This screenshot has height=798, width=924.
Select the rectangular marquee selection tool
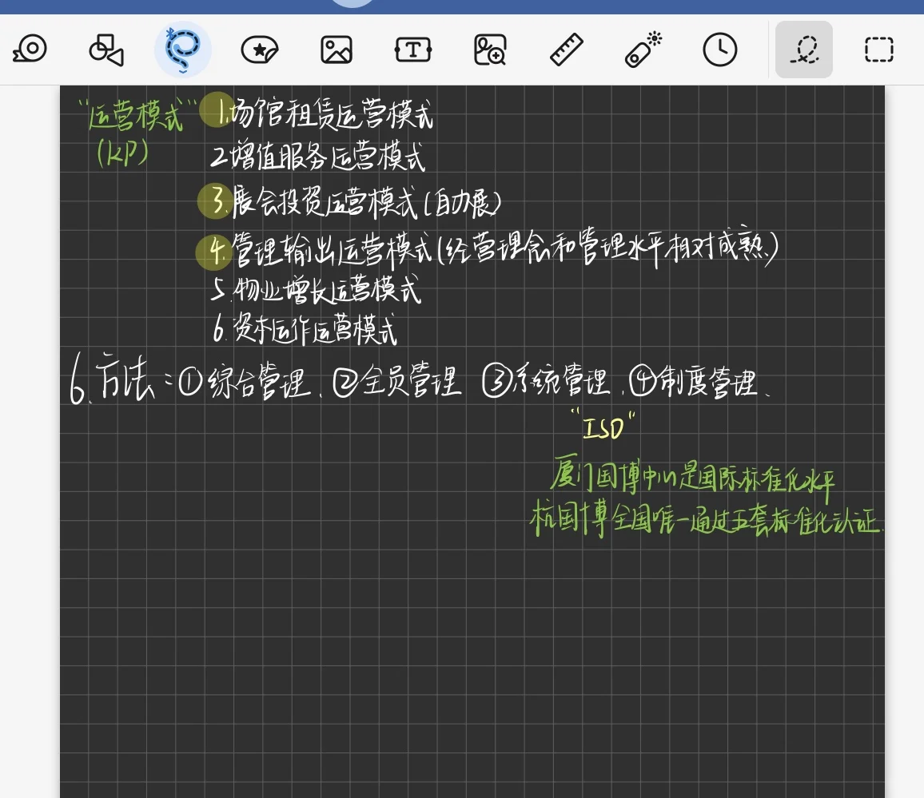point(878,50)
